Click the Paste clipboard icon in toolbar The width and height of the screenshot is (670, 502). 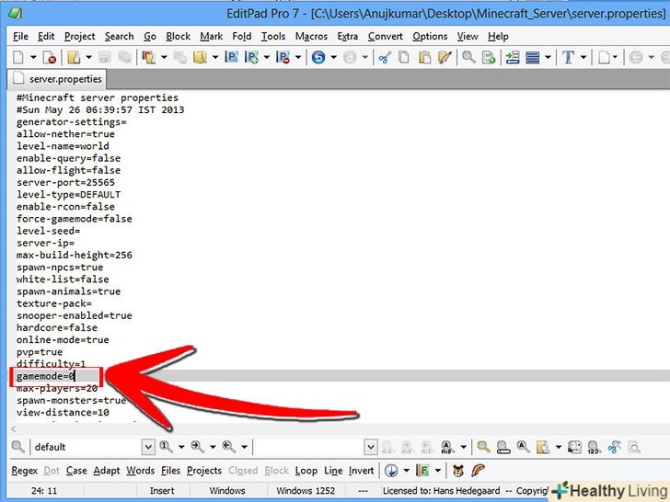coord(425,57)
